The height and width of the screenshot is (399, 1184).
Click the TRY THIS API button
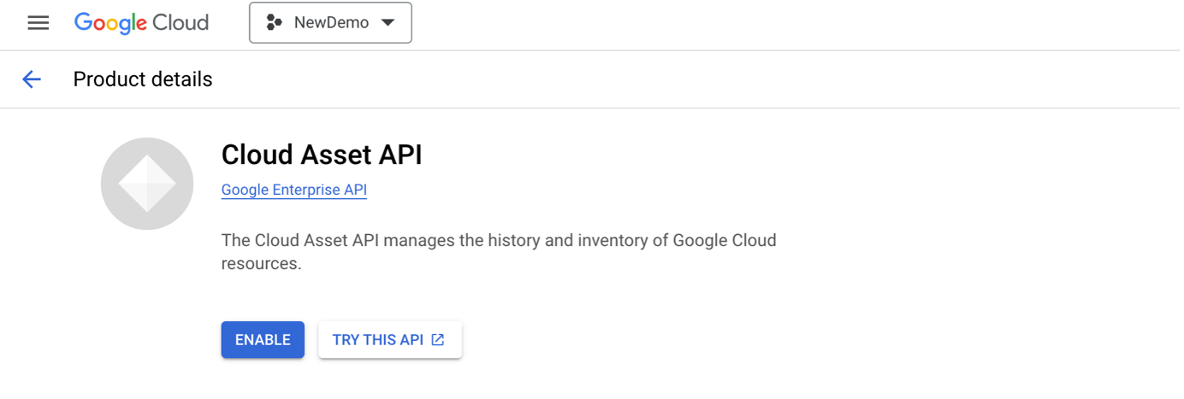click(x=390, y=340)
